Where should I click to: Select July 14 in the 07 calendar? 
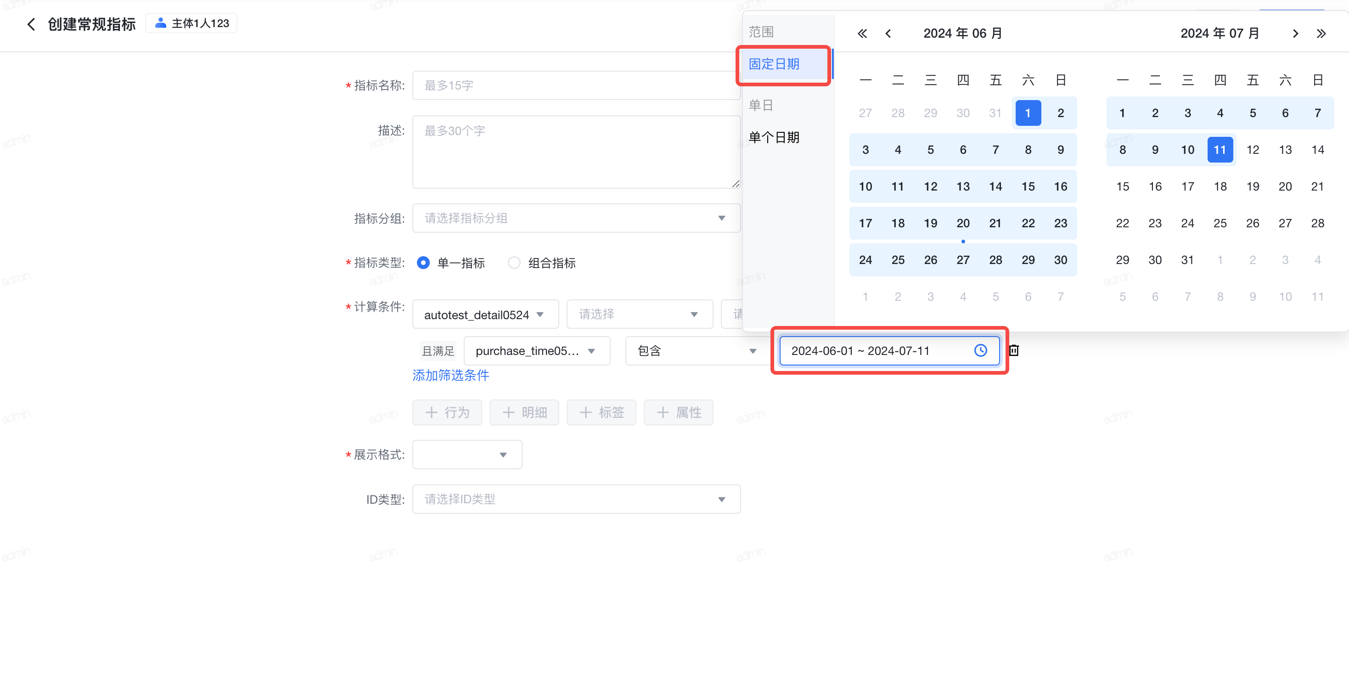click(1318, 150)
